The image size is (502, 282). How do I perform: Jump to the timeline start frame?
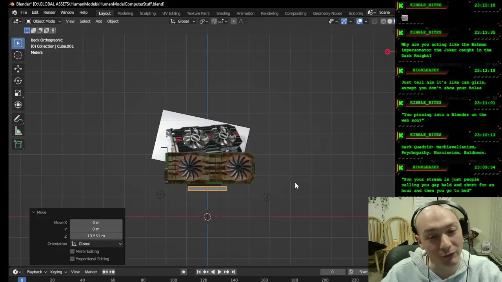coord(199,272)
